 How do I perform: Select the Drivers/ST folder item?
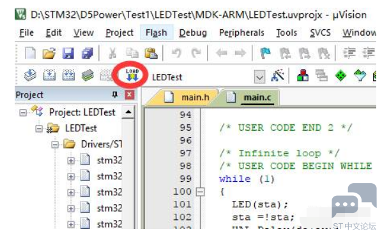click(102, 144)
